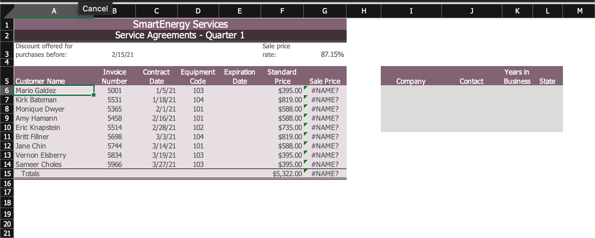Select column L header
Image resolution: width=595 pixels, height=238 pixels.
(547, 11)
